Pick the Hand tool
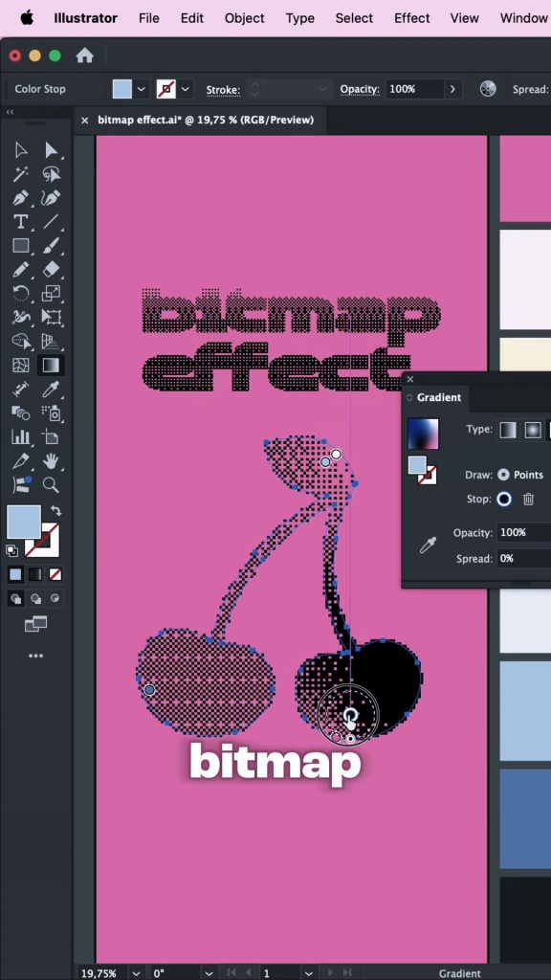This screenshot has width=551, height=980. [51, 461]
